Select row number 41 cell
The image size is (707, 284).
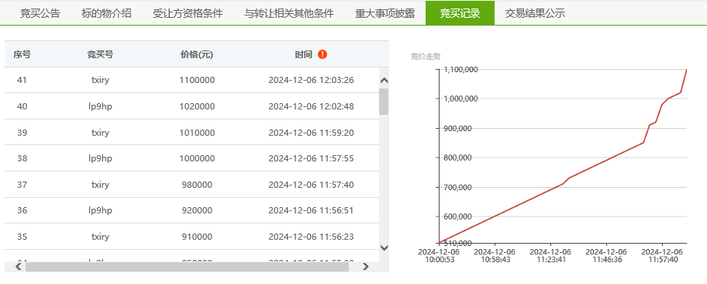(x=22, y=81)
